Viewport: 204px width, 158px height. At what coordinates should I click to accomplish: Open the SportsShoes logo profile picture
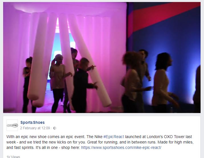(12, 125)
